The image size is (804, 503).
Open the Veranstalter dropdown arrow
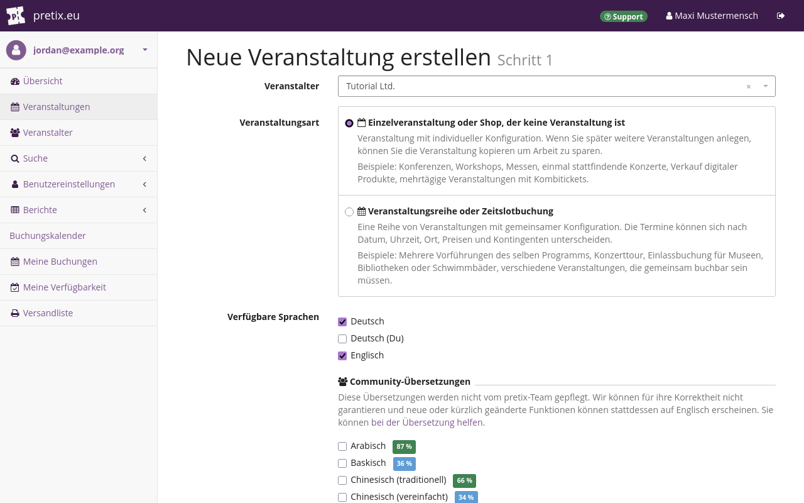pyautogui.click(x=766, y=86)
